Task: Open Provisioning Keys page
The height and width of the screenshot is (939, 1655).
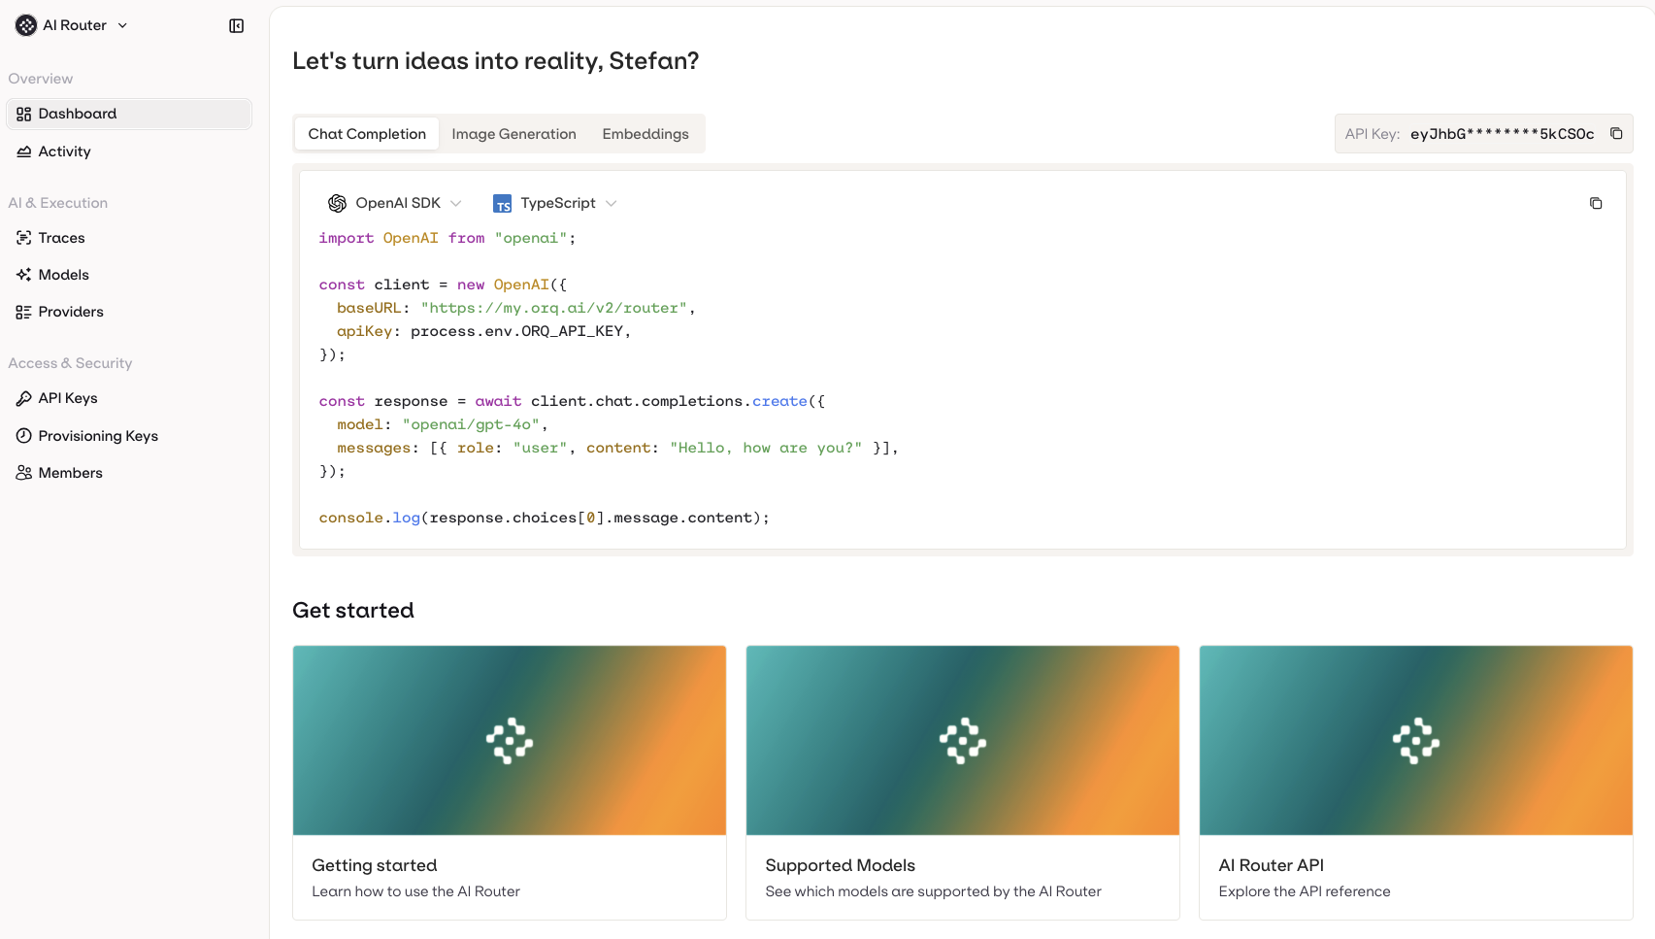Action: [129, 436]
